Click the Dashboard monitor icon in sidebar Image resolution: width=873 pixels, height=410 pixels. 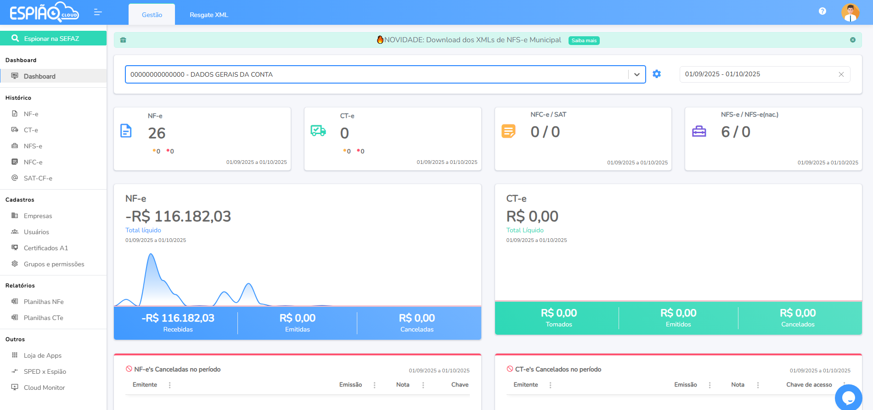tap(15, 76)
